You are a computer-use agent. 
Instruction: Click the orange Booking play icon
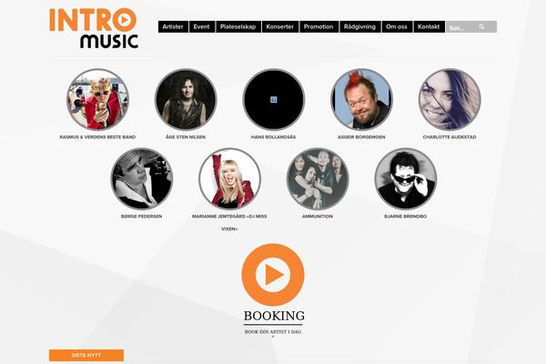pyautogui.click(x=273, y=275)
